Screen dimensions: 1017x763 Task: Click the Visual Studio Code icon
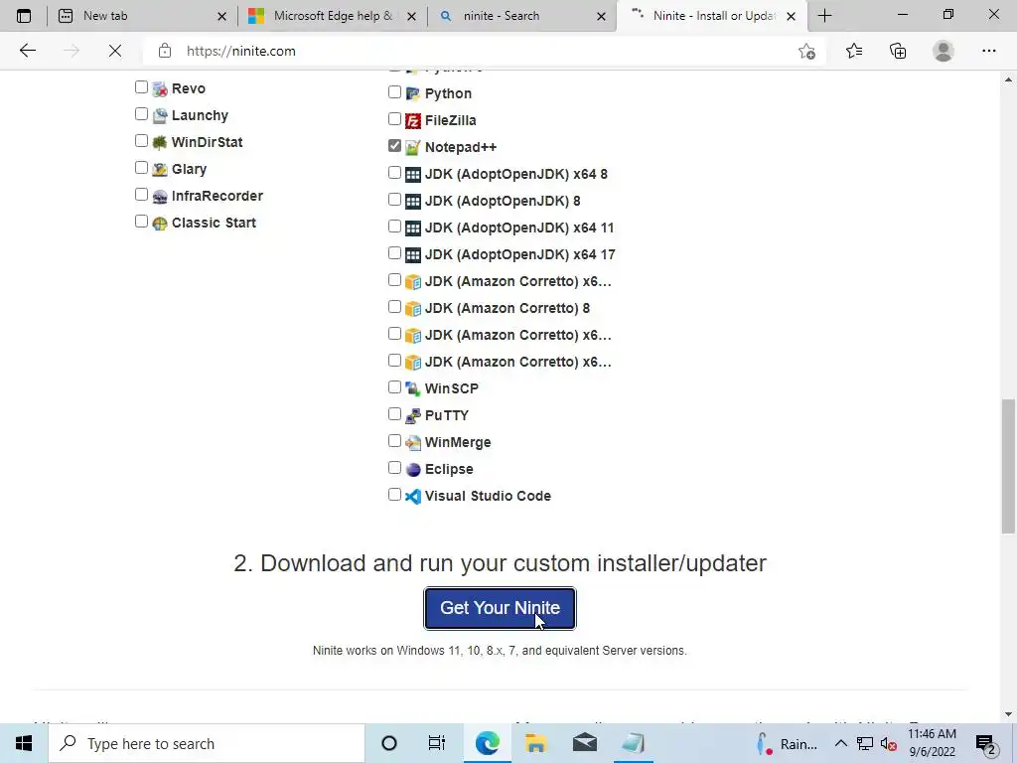412,497
